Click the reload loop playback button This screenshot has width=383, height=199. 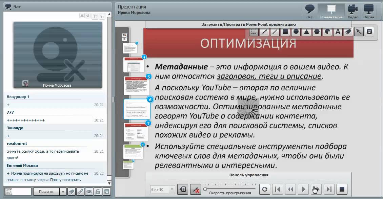264,189
